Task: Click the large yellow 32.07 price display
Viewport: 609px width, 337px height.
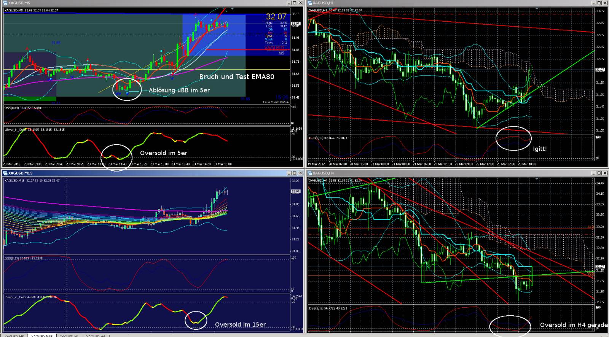Action: pyautogui.click(x=276, y=16)
